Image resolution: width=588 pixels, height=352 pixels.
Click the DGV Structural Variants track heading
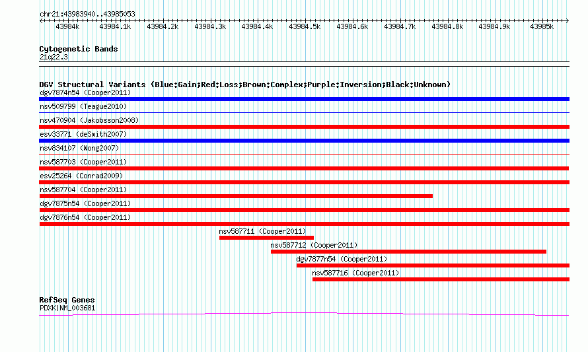[245, 85]
